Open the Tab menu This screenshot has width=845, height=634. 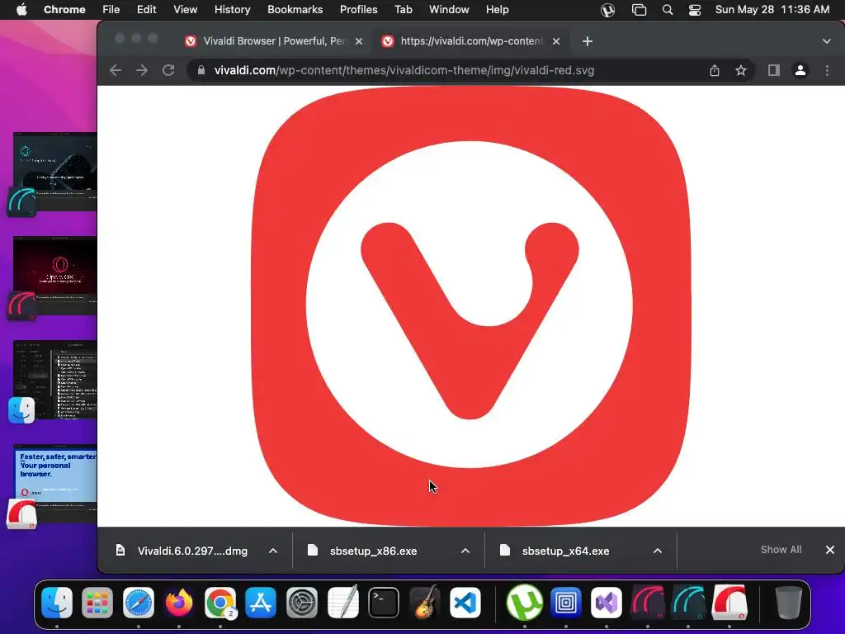pos(403,10)
